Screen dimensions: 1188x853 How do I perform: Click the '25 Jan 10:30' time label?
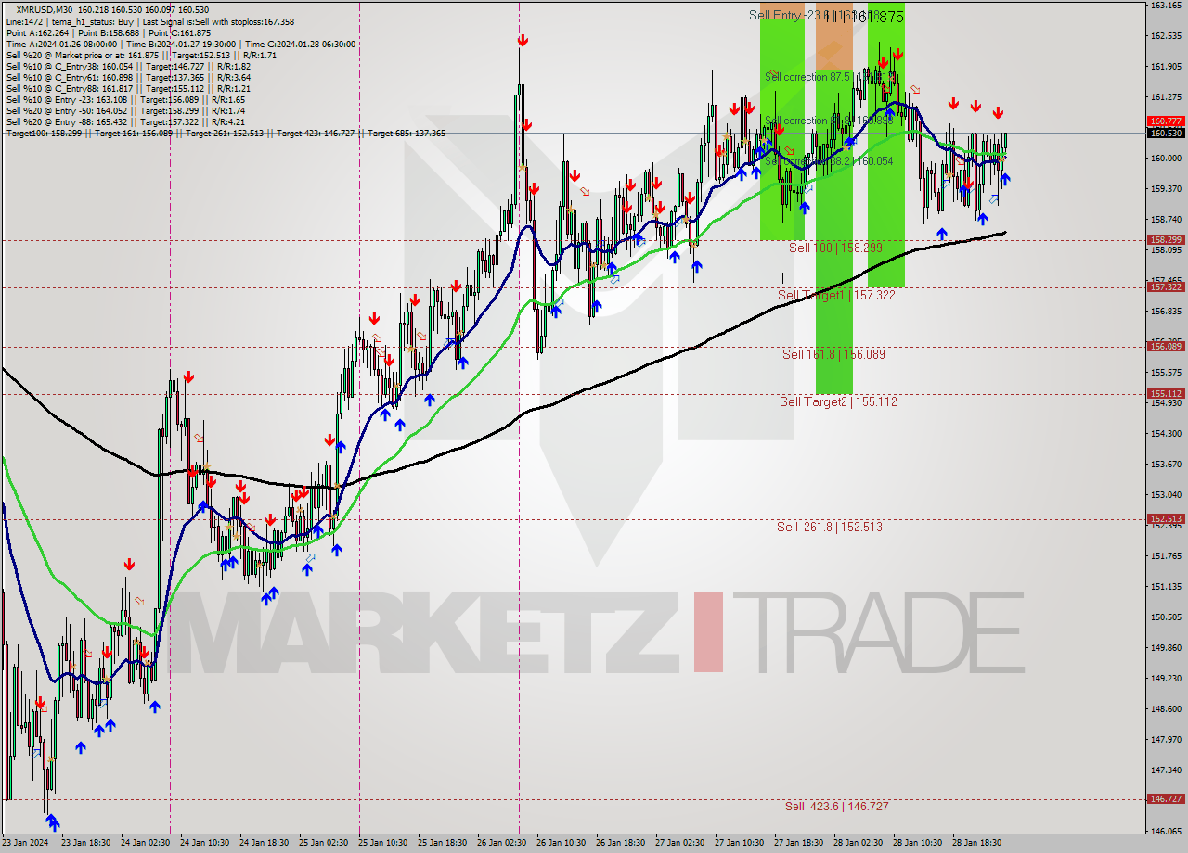coord(383,844)
